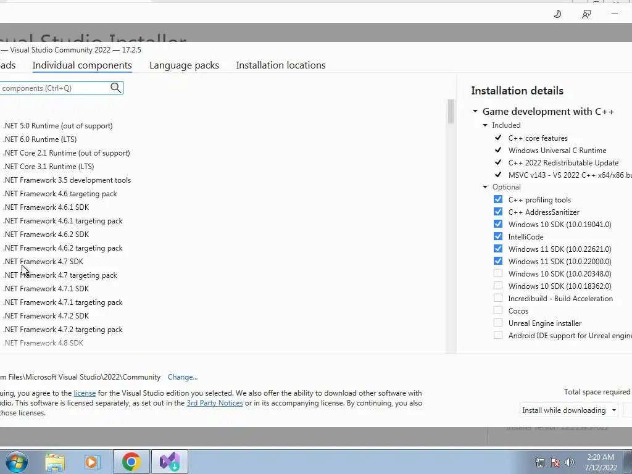Screen dimensions: 632x474
Task: Collapse the Included group
Action: (x=485, y=125)
